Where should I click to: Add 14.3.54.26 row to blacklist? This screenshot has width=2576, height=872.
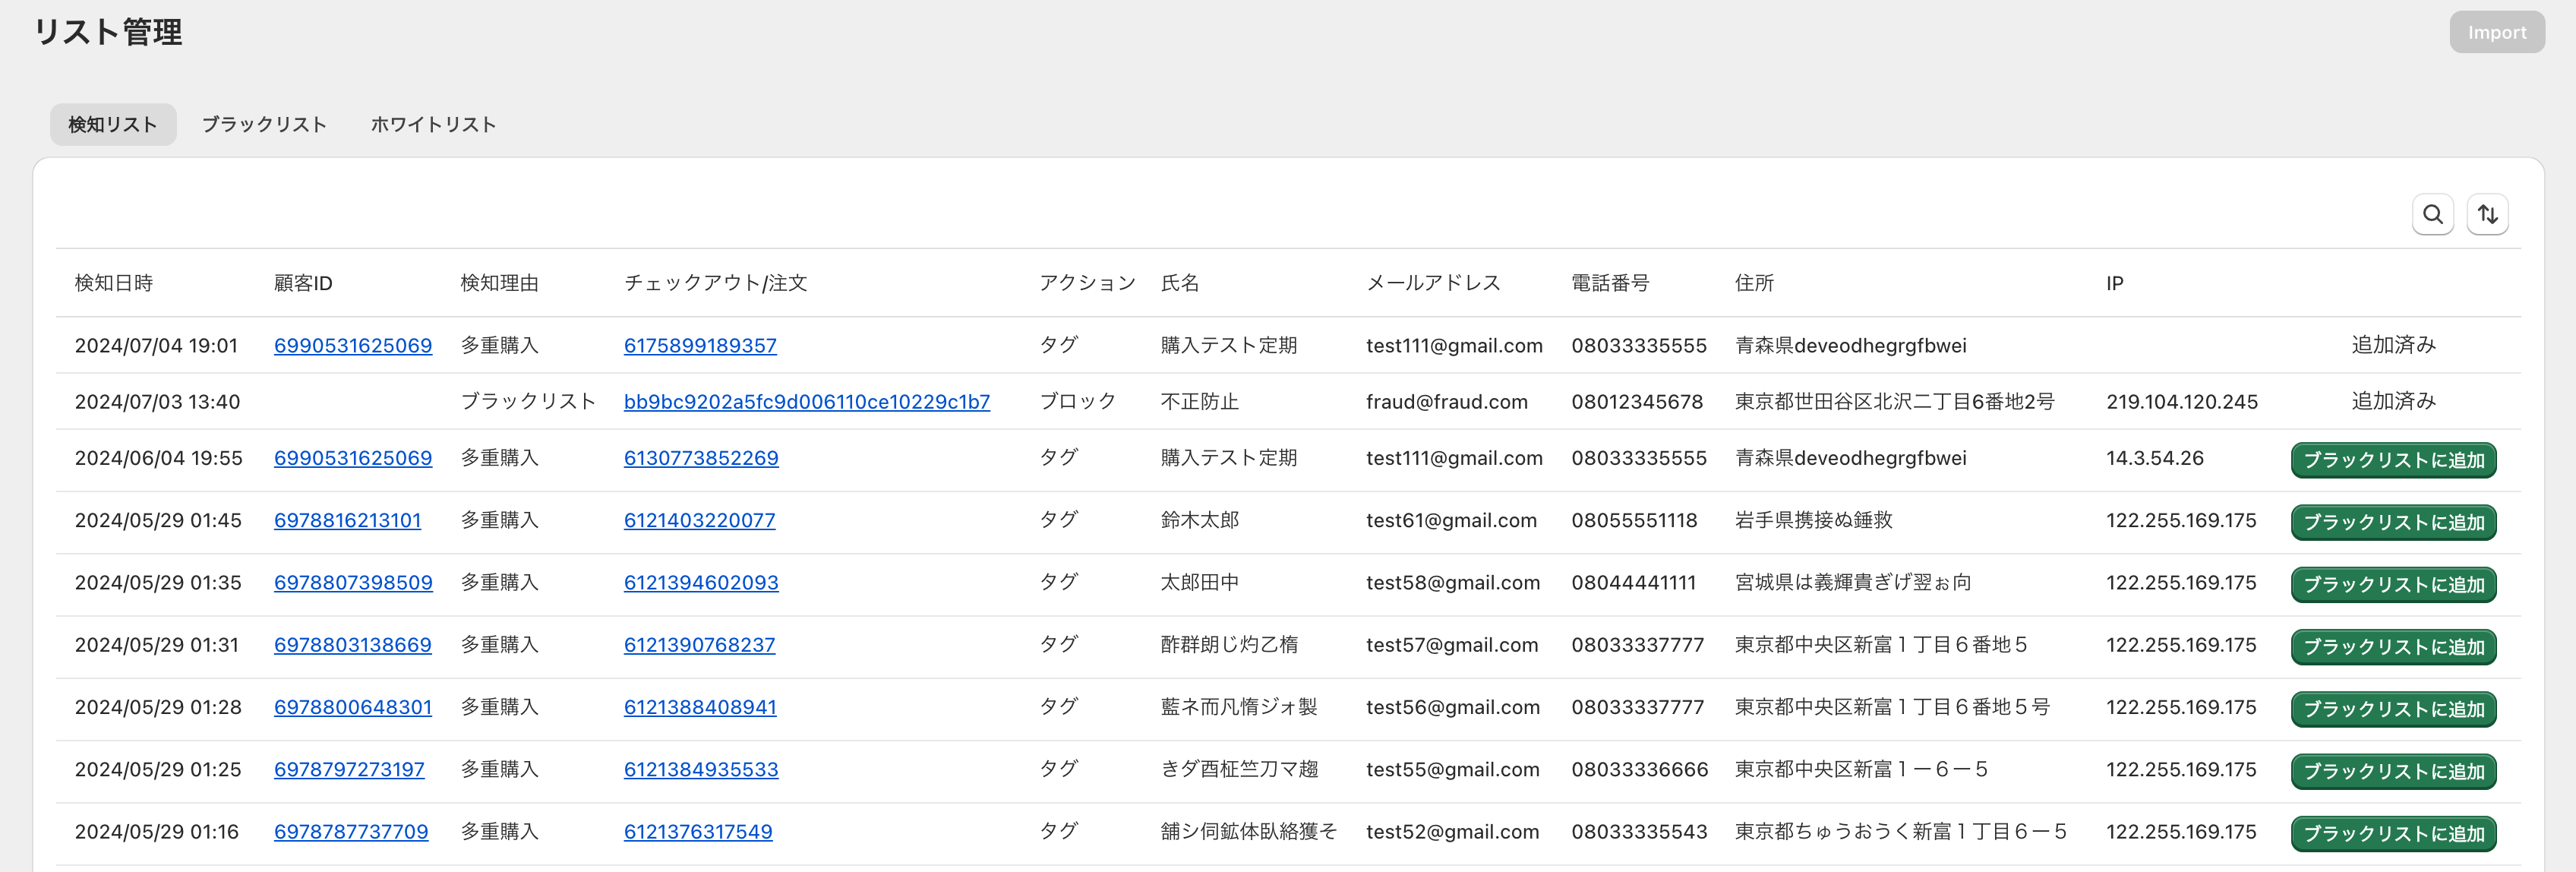coord(2393,460)
